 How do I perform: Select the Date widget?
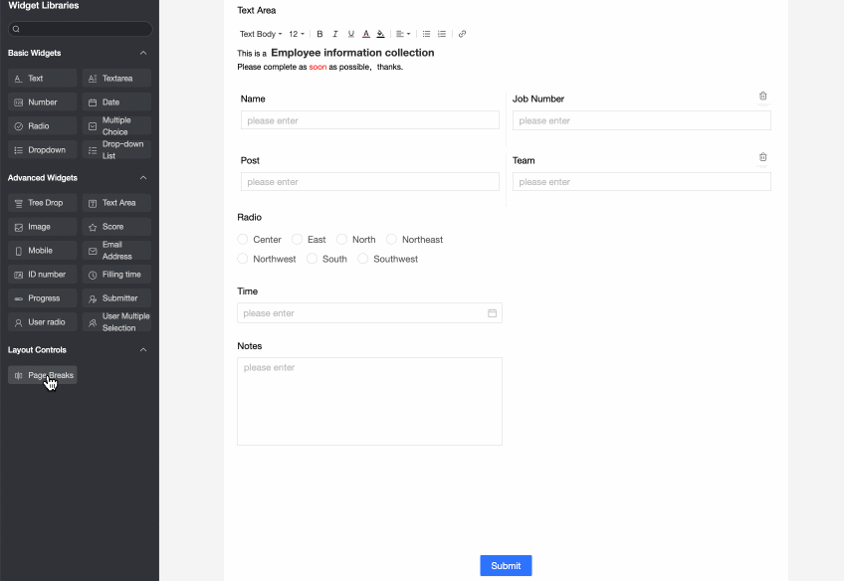(x=116, y=102)
